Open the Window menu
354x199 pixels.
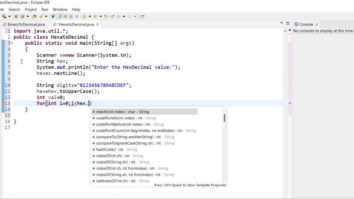pos(60,9)
